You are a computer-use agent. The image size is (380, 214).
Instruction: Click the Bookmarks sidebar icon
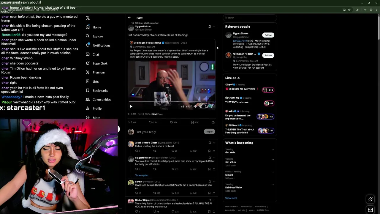click(88, 90)
